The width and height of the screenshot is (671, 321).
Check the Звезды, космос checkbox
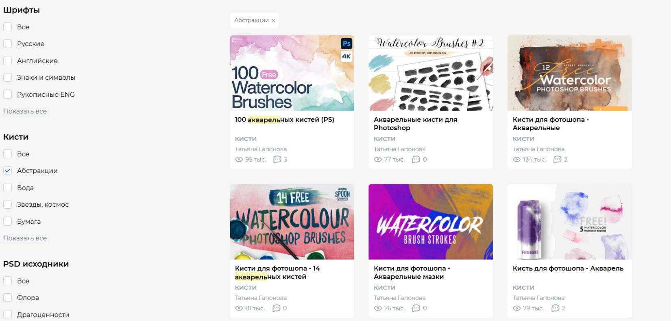point(8,205)
